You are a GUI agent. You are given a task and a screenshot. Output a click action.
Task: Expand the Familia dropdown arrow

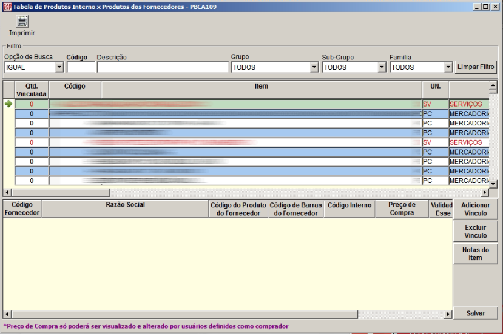click(x=448, y=67)
